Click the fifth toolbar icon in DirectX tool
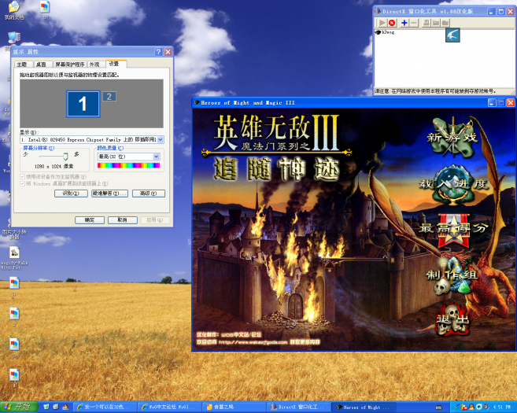Screen dimensions: 517x413 click(427, 23)
